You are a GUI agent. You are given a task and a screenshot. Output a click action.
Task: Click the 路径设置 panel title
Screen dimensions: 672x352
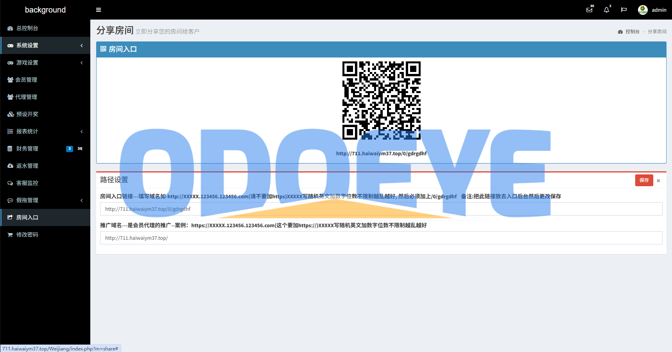[x=114, y=180]
